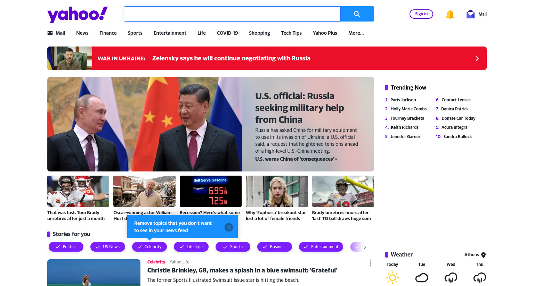Screen dimensions: 534x286
Task: Click the Yahoo logo
Action: coord(78,15)
